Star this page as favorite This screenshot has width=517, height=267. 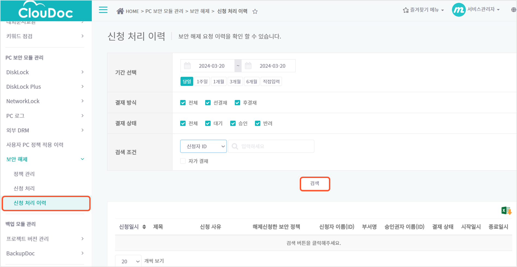coord(255,11)
